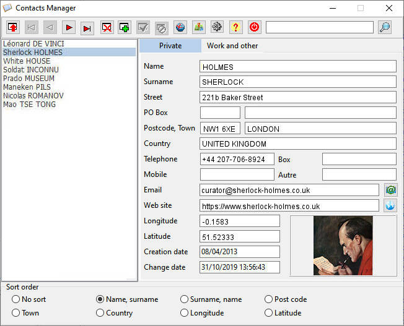Viewport: 404px width, 326px height.
Task: Open the Work and other tab
Action: point(232,46)
